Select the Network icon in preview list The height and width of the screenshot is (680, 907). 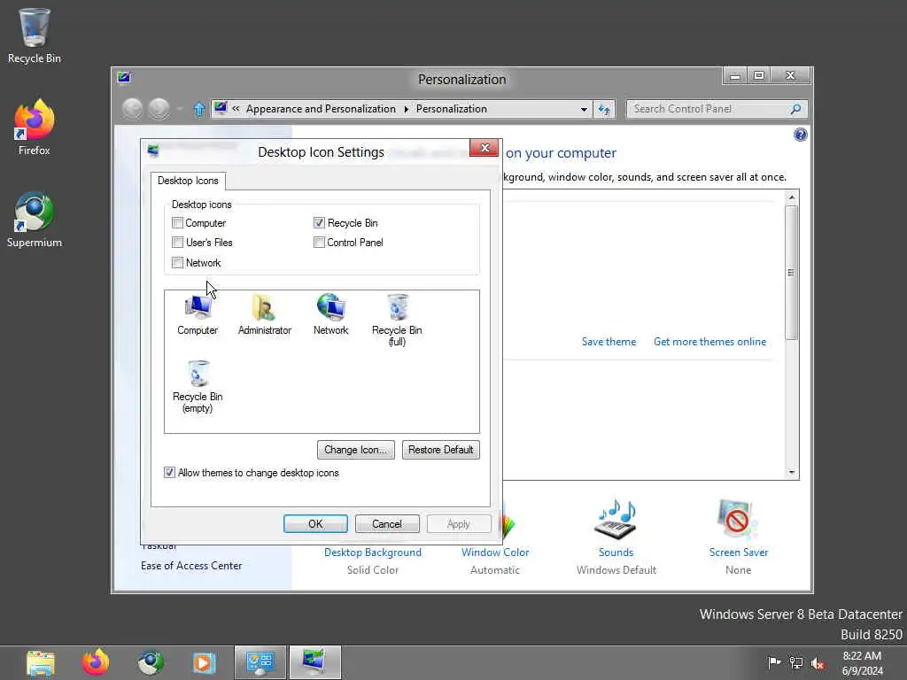[331, 314]
